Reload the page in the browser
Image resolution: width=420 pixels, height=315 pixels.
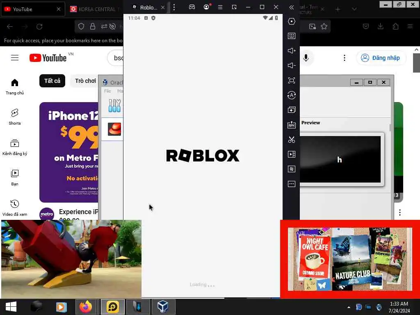pos(39,27)
